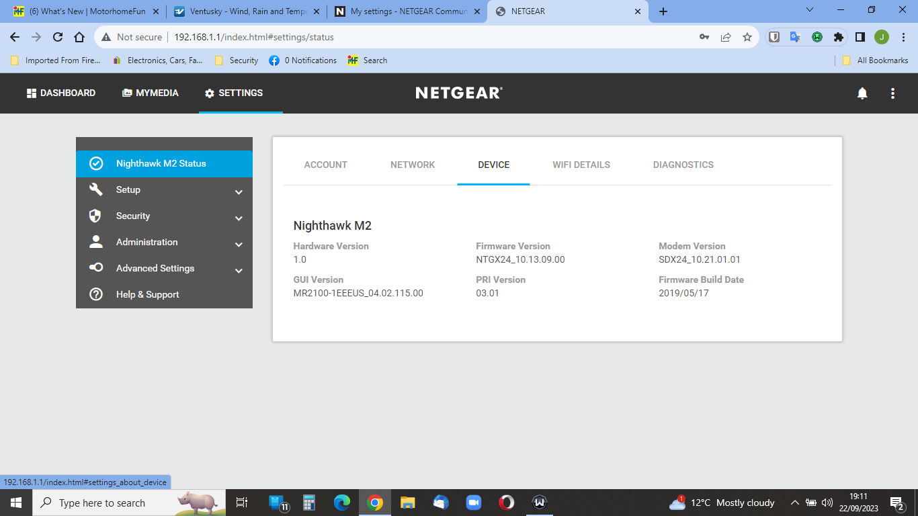Expand the Setup submenu chevron
Viewport: 918px width, 516px height.
[x=239, y=191]
